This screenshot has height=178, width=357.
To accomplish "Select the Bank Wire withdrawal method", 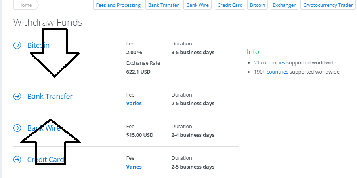I will point(44,128).
